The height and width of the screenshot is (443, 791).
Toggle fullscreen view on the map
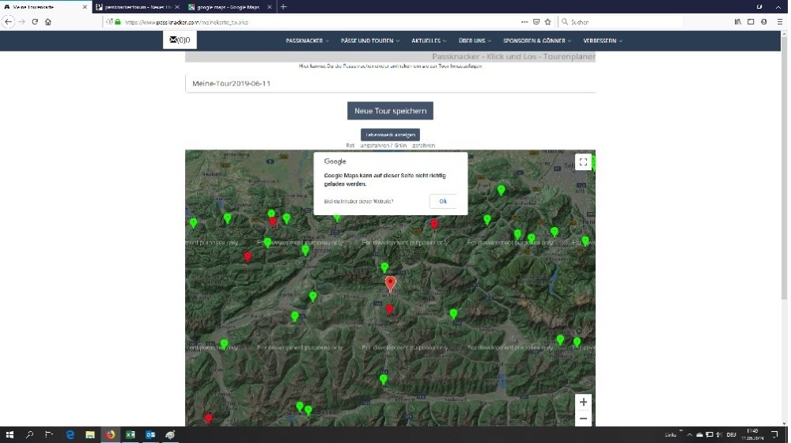[x=583, y=162]
